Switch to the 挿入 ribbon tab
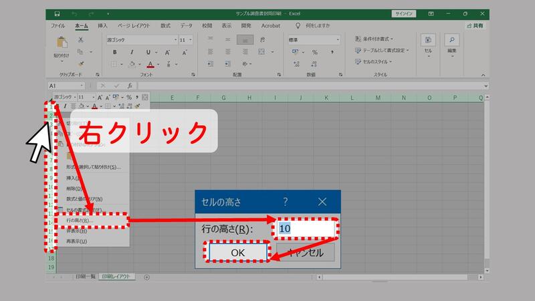Image resolution: width=535 pixels, height=301 pixels. pyautogui.click(x=102, y=25)
